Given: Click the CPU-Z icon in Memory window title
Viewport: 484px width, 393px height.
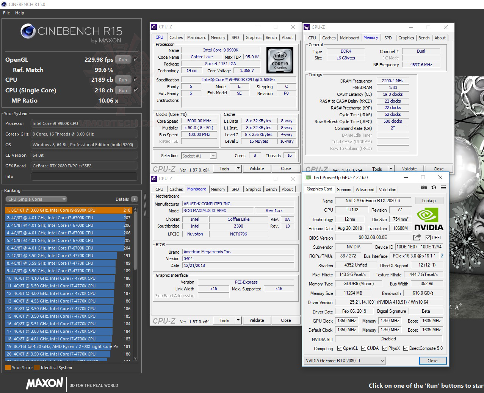Looking at the screenshot, I should (x=307, y=27).
